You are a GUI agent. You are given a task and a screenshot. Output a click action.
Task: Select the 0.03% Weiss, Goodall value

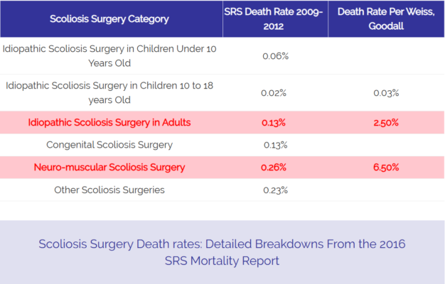[385, 93]
